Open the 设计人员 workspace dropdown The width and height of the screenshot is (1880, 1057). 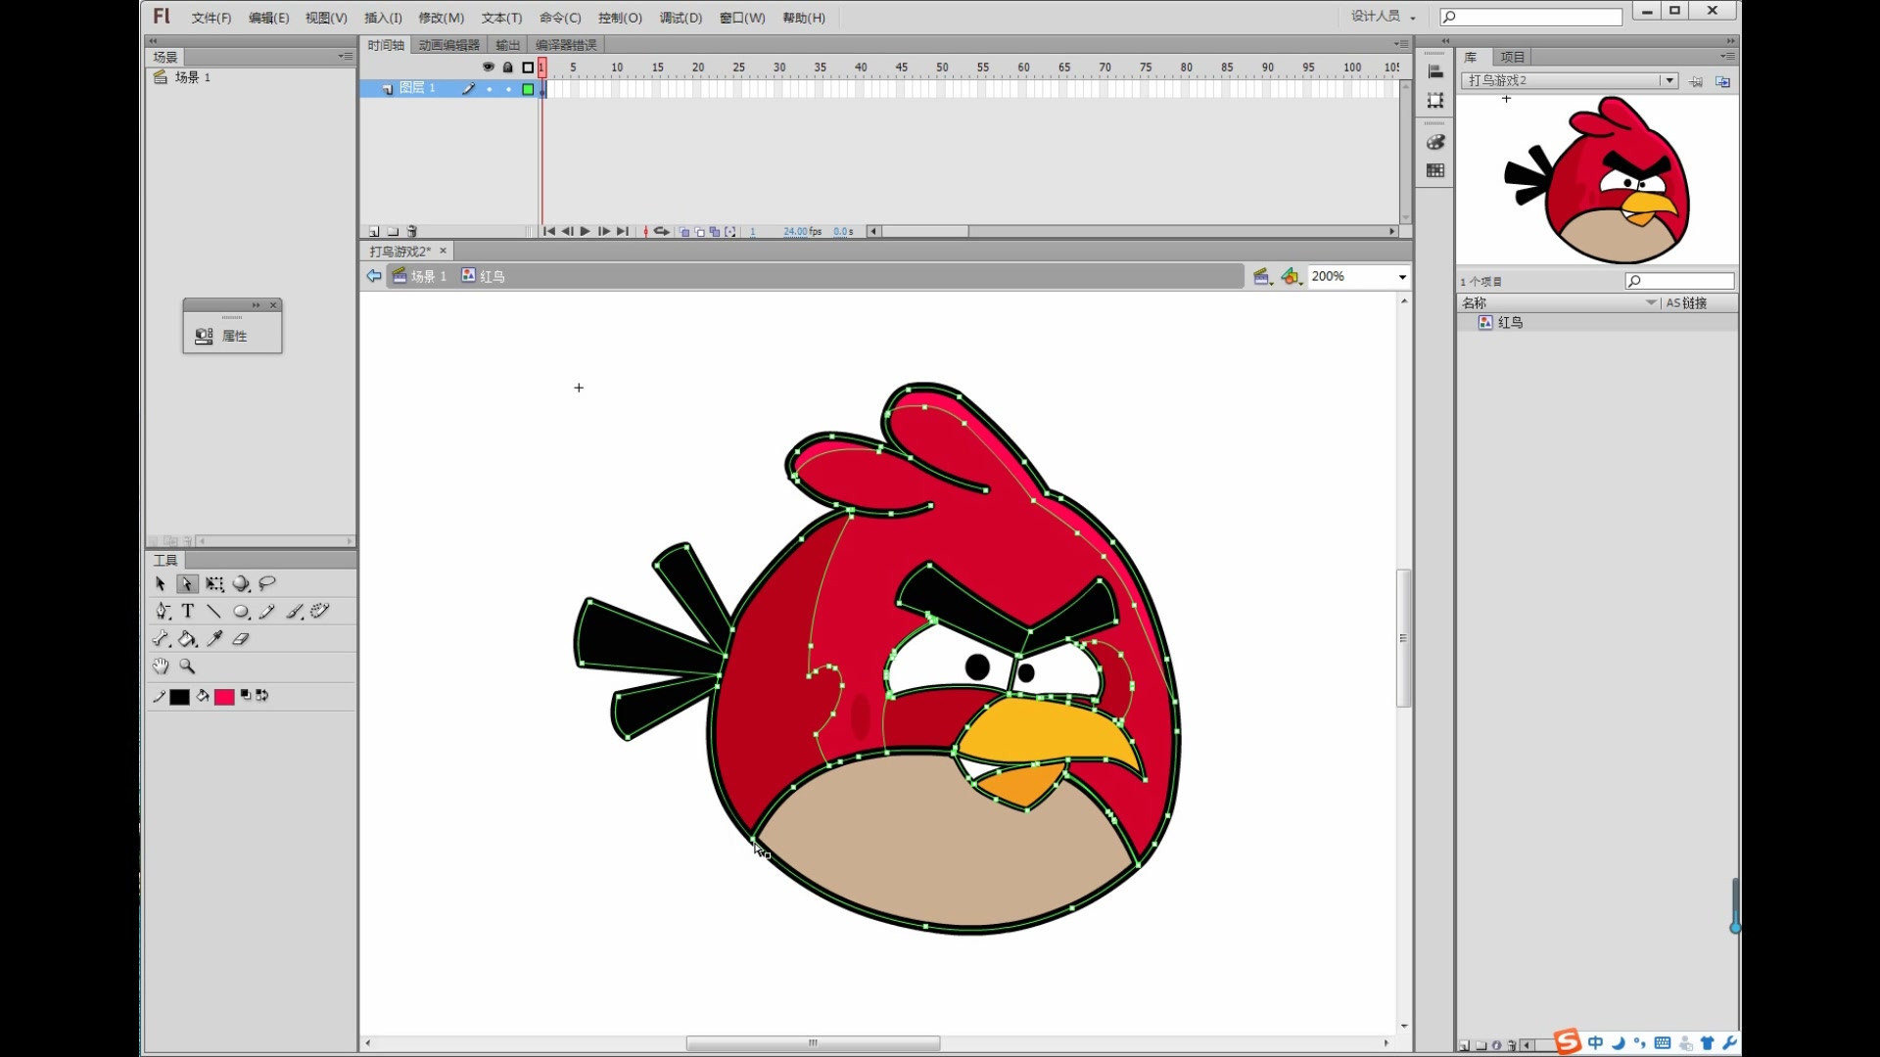(1384, 16)
